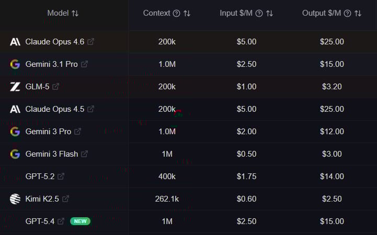Screen dimensions: 377x235
Task: Open the Context help question mark
Action: (x=177, y=14)
